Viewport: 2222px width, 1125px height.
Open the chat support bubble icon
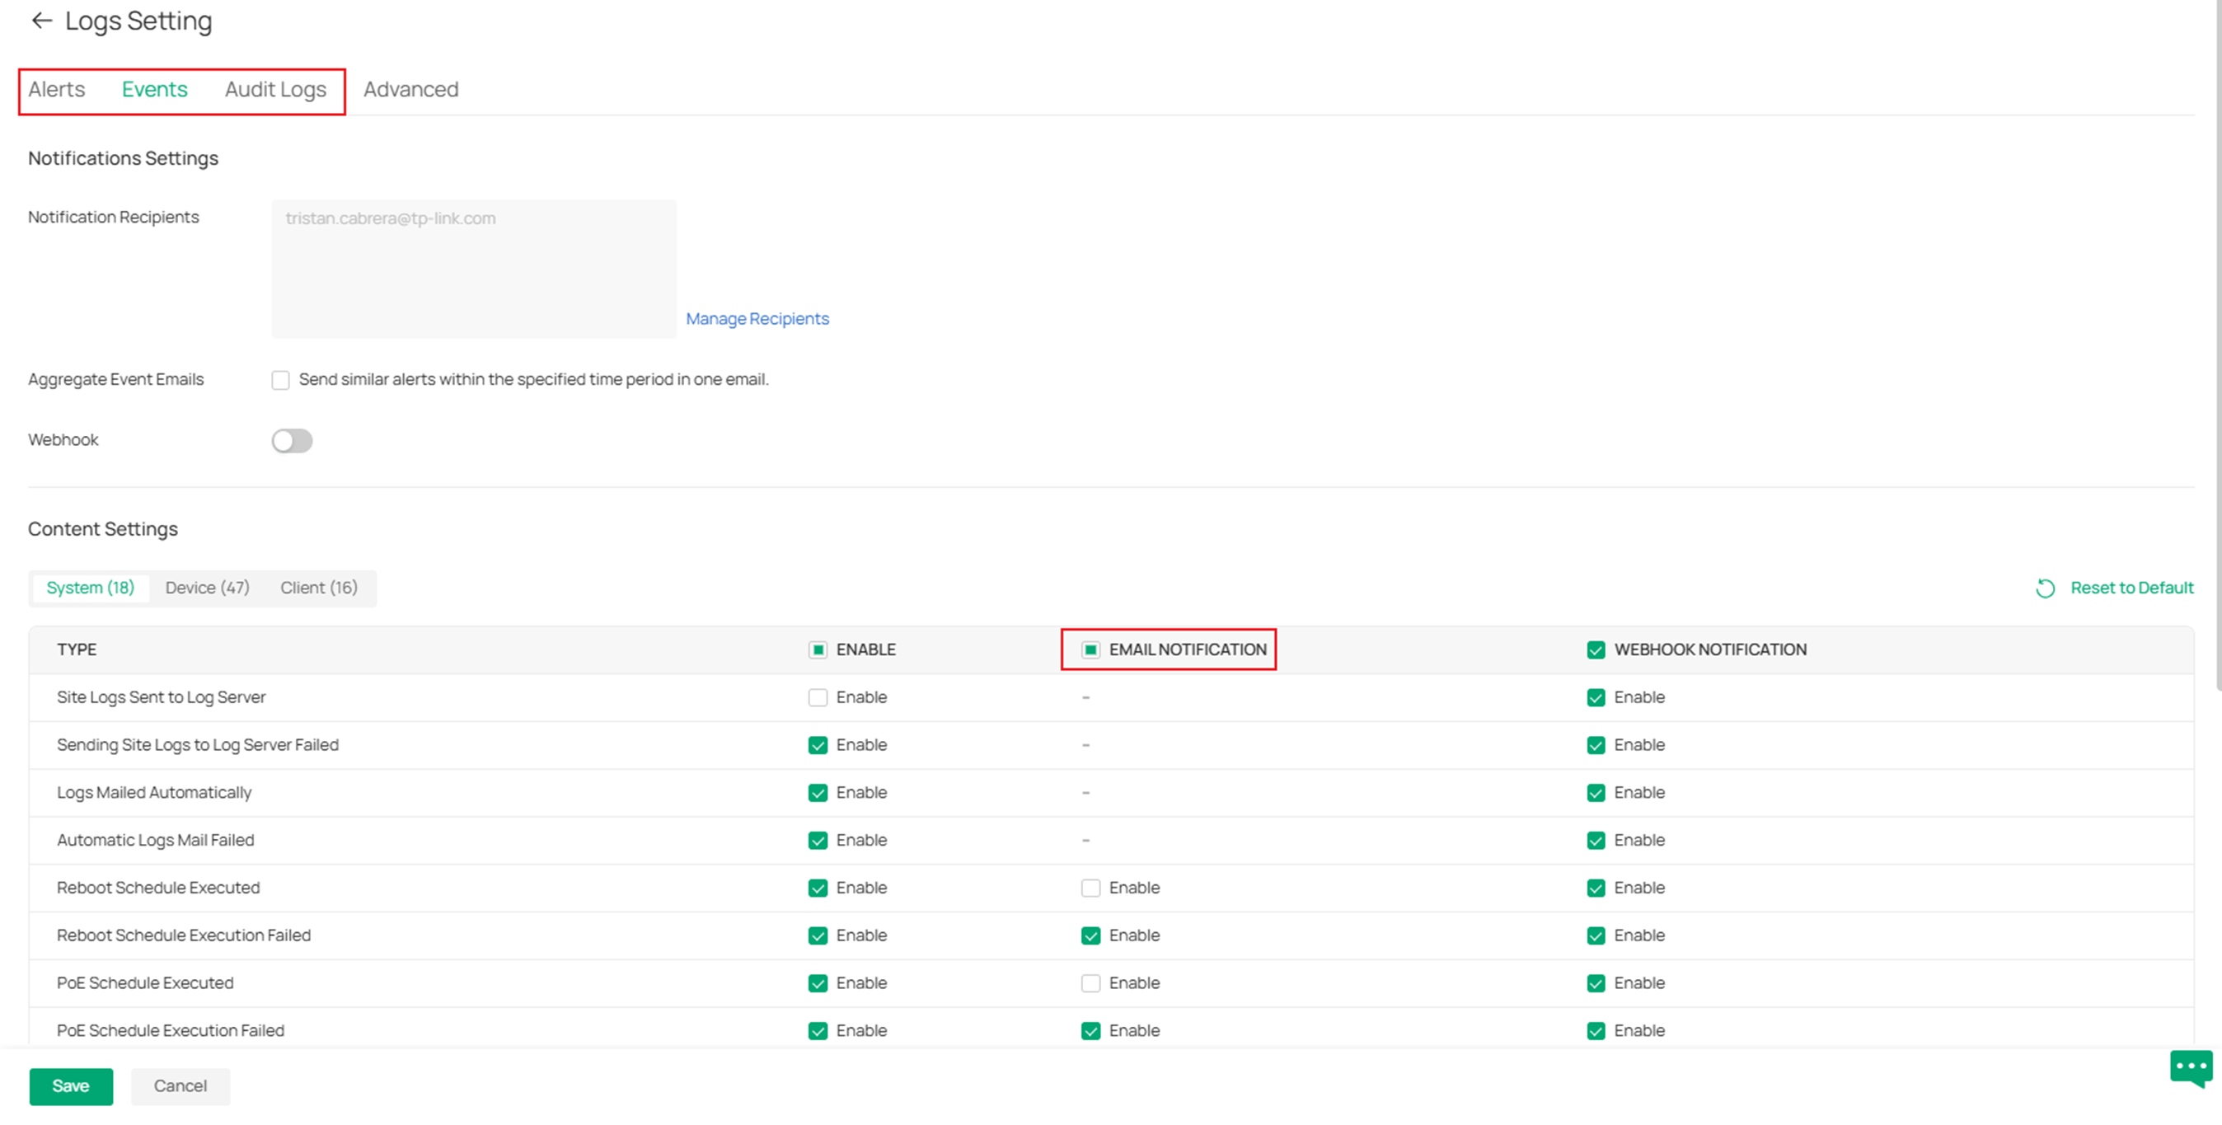click(x=2191, y=1068)
